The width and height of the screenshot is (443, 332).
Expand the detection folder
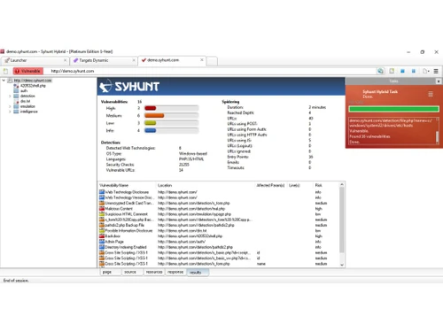[x=10, y=97]
